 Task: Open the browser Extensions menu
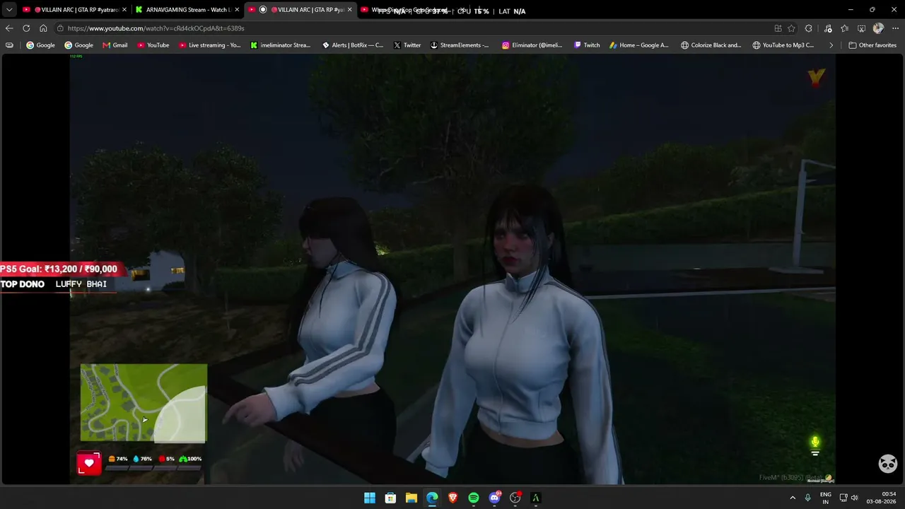(x=809, y=28)
